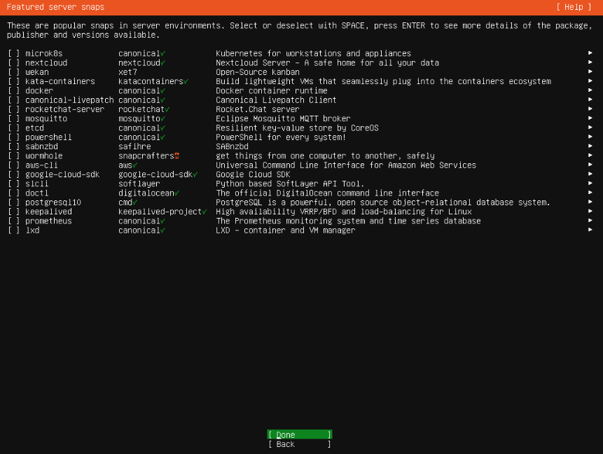Click the green checkmark next to rocketchat publisher
The image size is (603, 454).
[x=167, y=109]
